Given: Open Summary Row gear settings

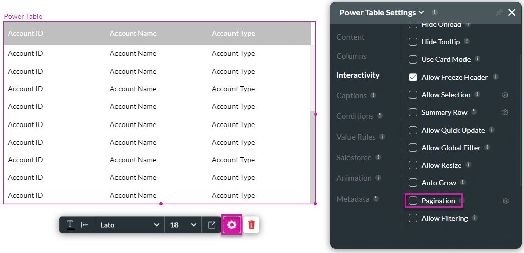Looking at the screenshot, I should tap(505, 112).
